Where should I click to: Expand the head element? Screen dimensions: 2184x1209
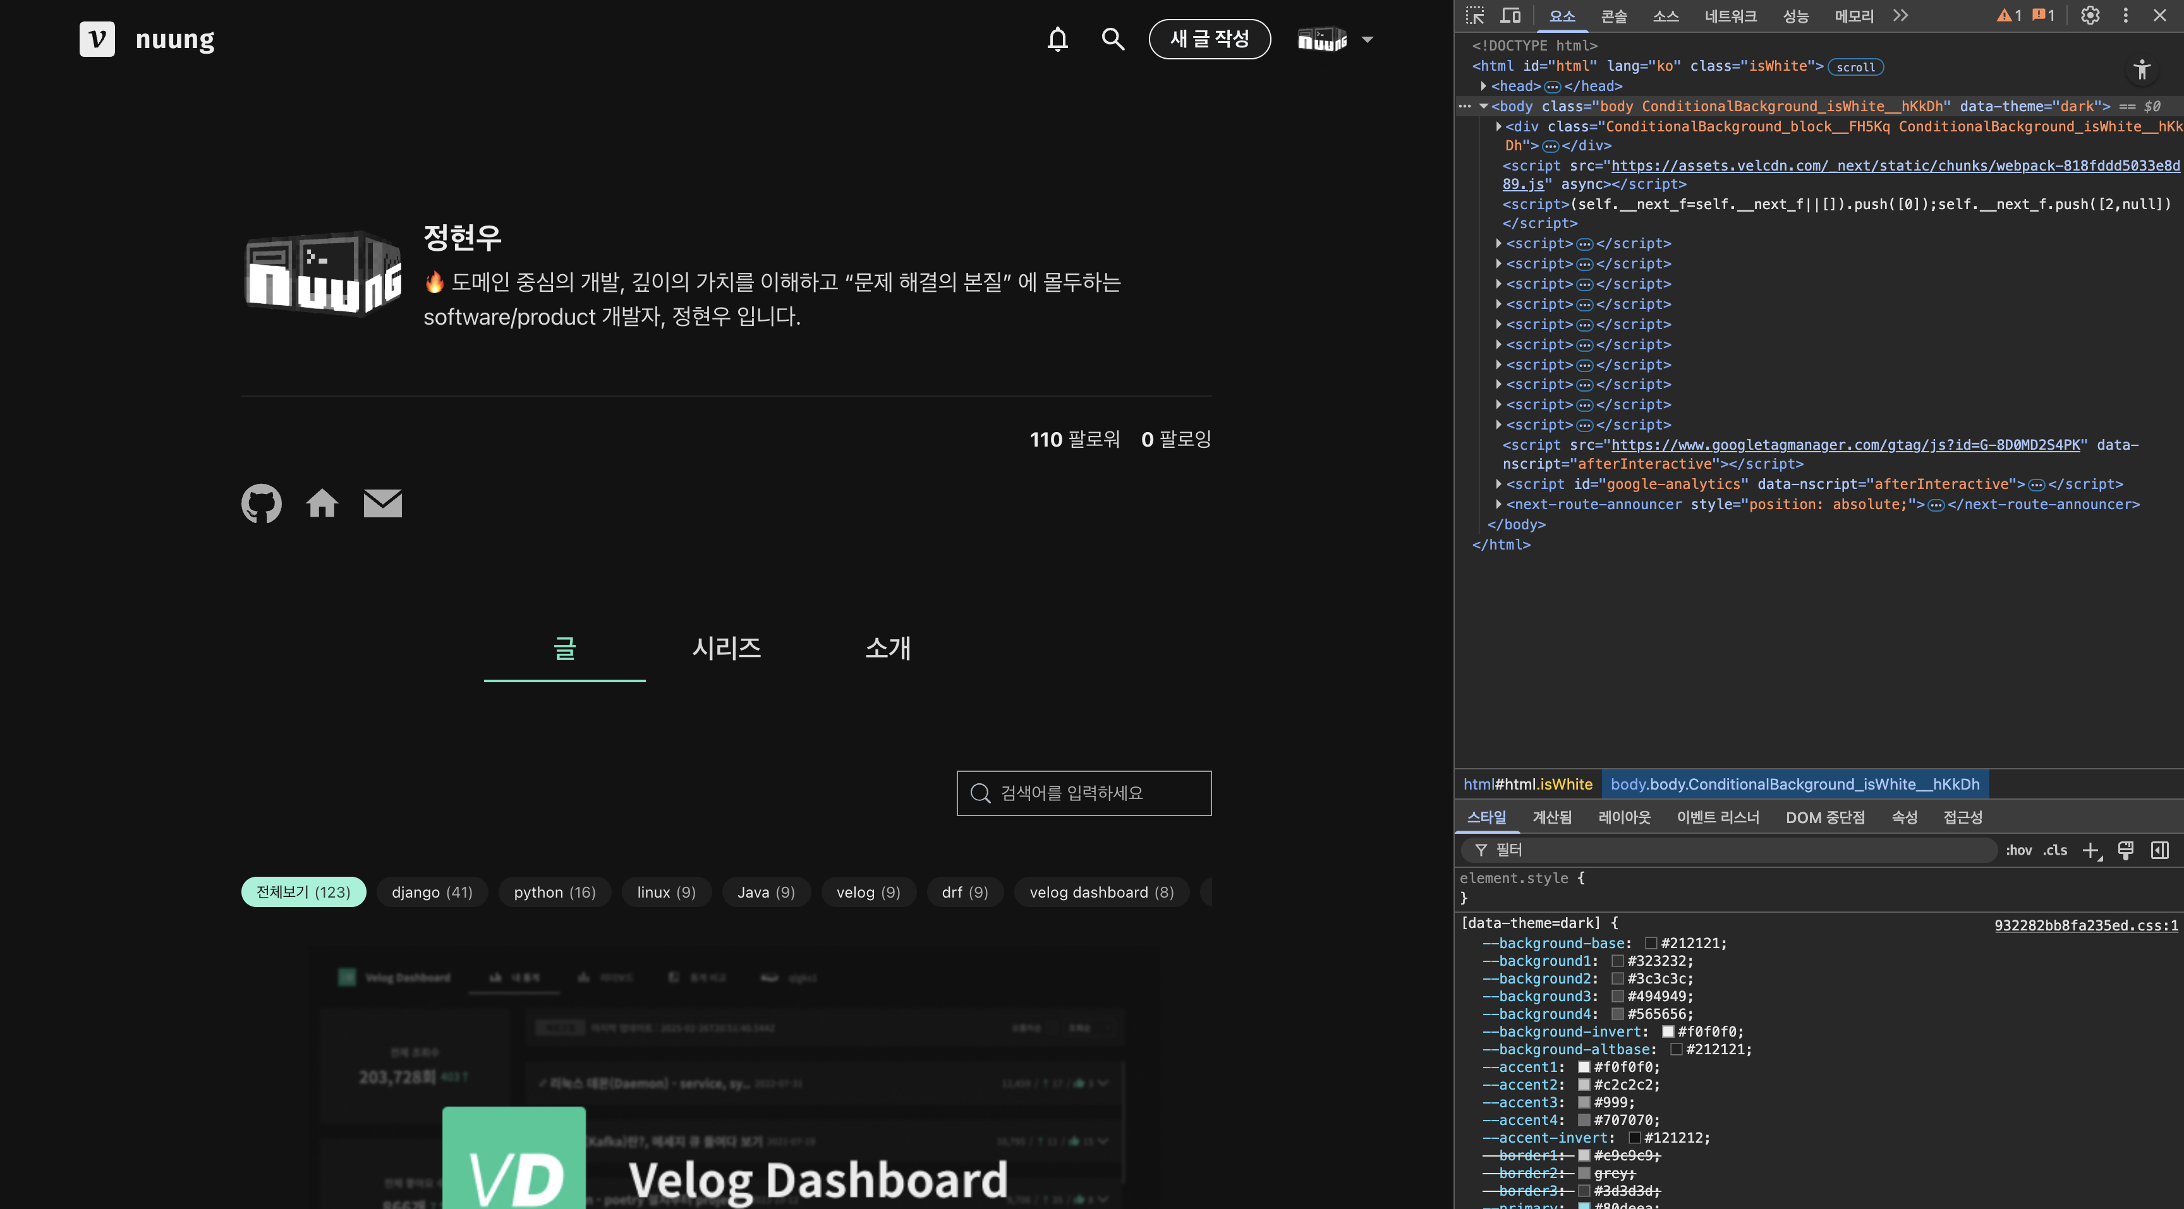tap(1484, 87)
